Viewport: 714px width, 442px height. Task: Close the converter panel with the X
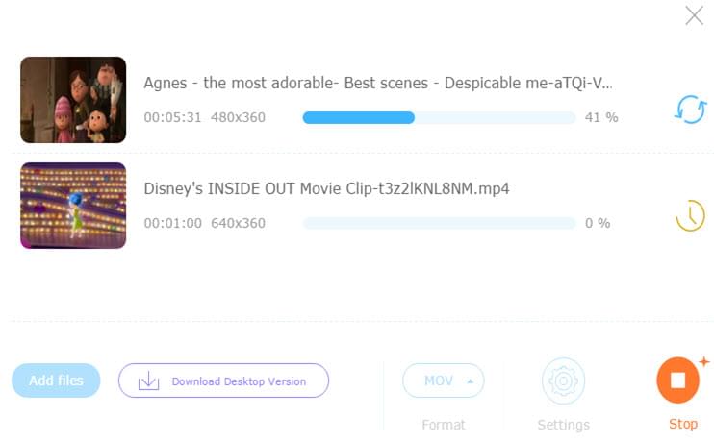[x=693, y=15]
